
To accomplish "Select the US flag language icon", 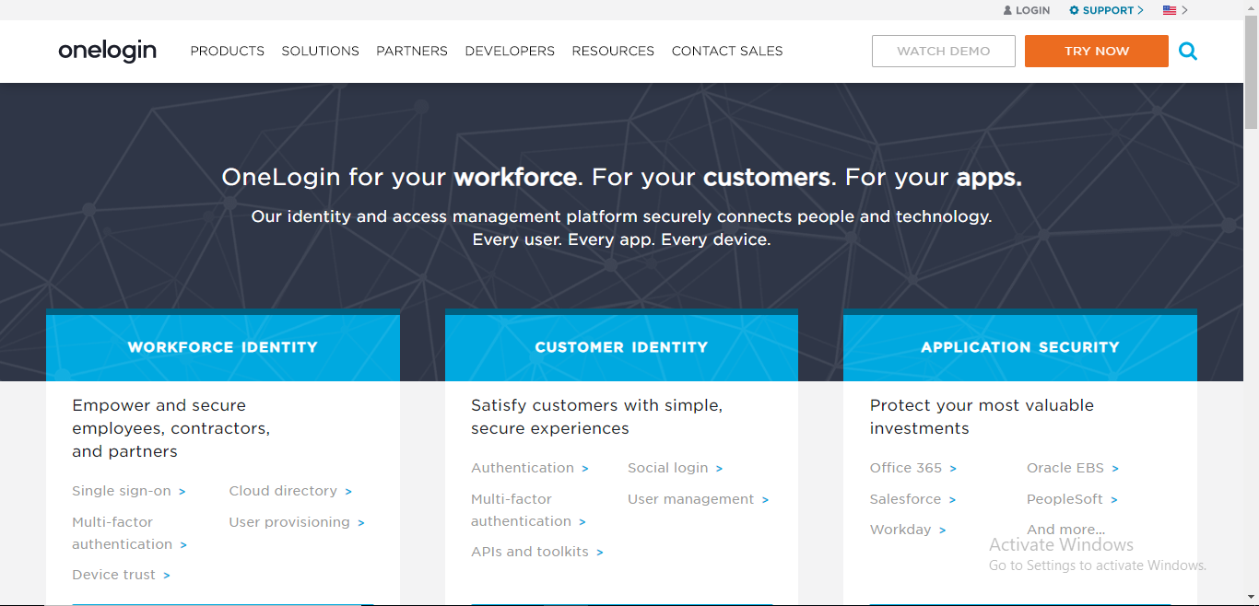I will point(1170,11).
